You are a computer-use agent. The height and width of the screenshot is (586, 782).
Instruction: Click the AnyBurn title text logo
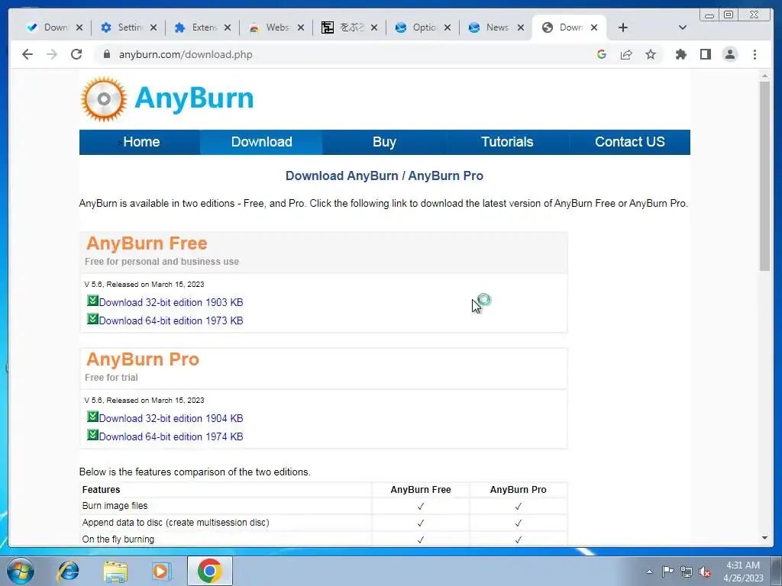(x=194, y=98)
